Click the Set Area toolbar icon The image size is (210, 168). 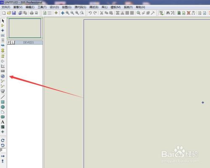tap(36, 13)
